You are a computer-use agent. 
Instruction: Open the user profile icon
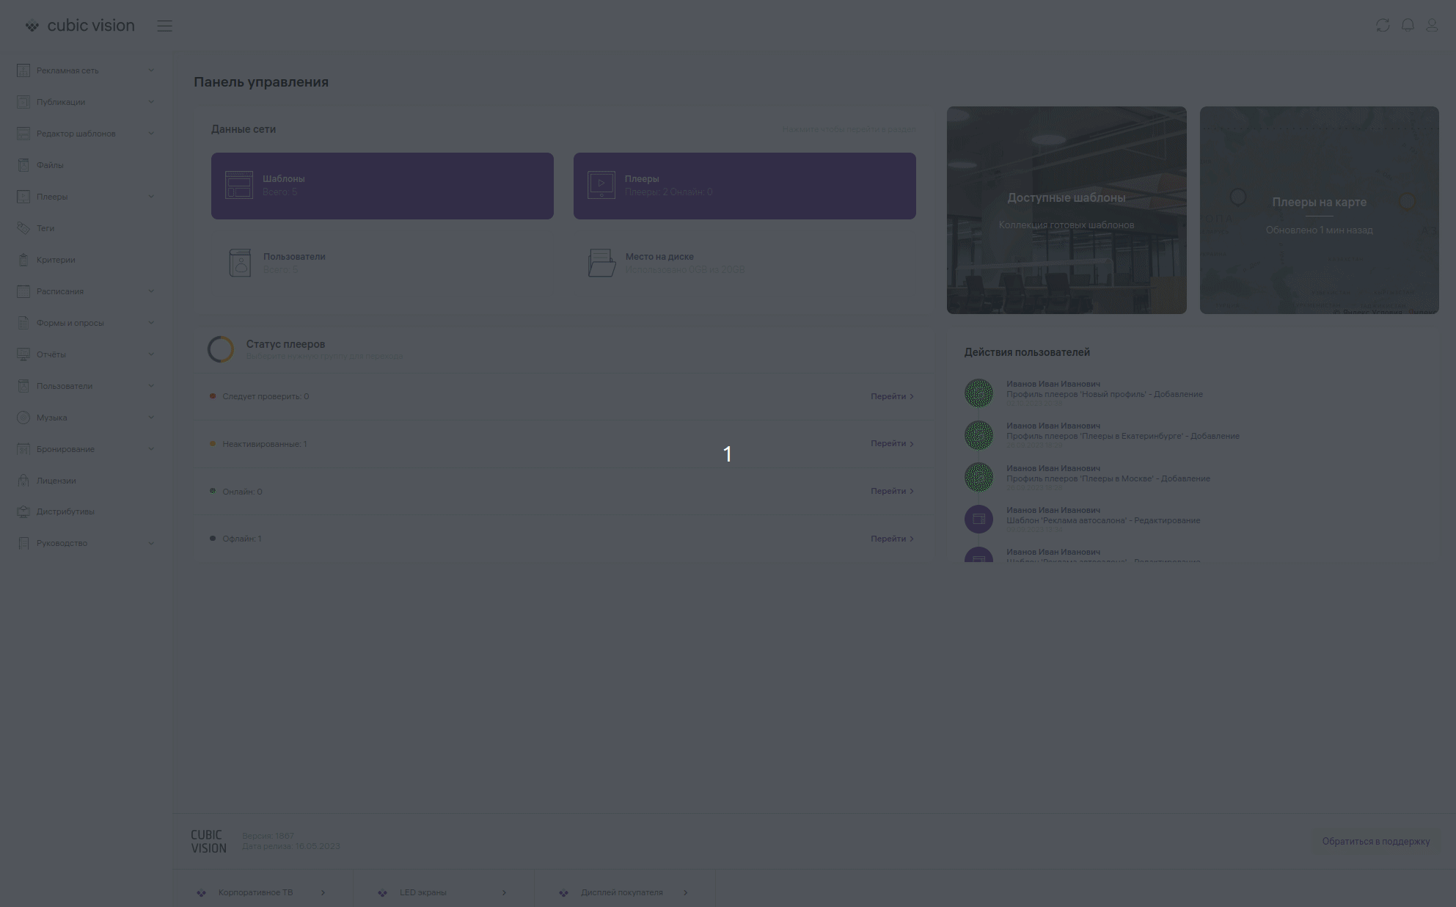[1432, 26]
